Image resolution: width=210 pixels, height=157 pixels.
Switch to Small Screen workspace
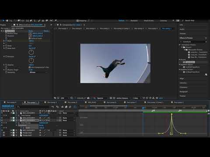pos(149,20)
